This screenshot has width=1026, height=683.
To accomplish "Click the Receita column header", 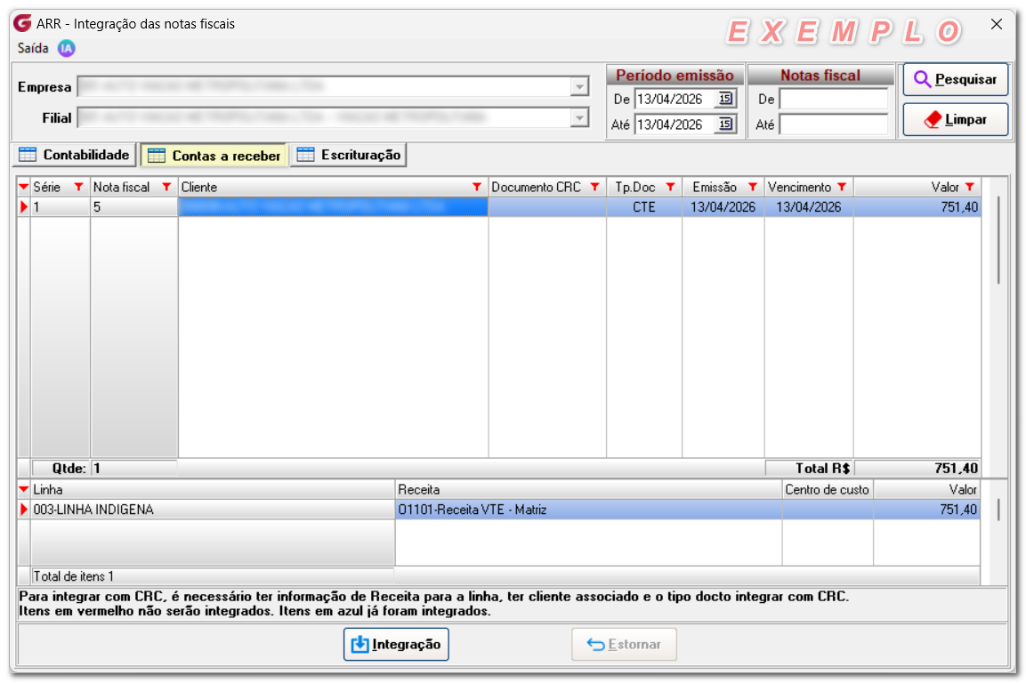I will coord(589,489).
